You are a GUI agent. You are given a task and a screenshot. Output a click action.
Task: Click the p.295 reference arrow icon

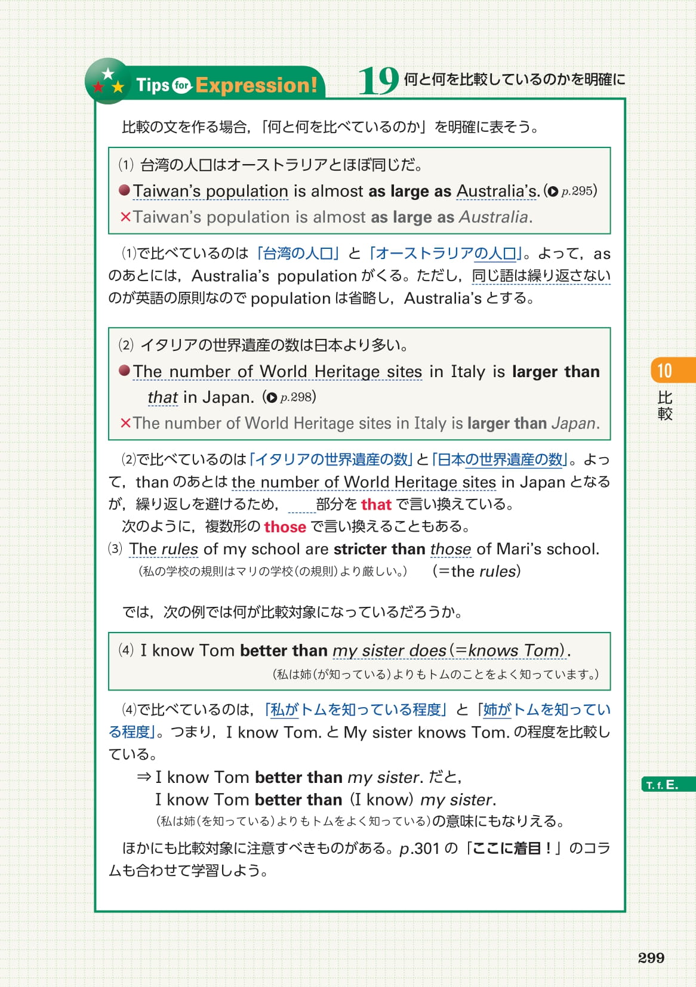(x=553, y=192)
